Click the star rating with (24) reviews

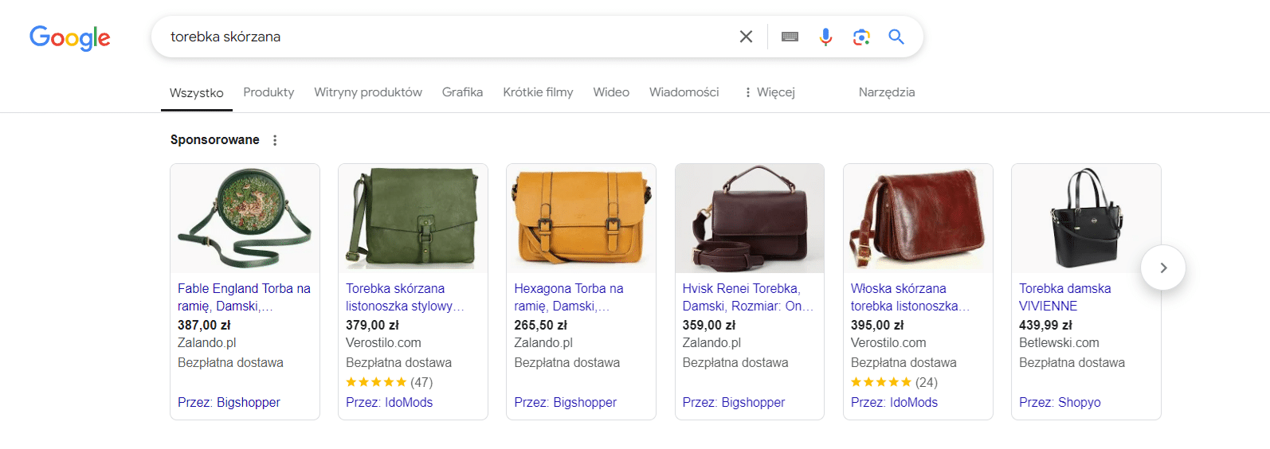tap(894, 382)
